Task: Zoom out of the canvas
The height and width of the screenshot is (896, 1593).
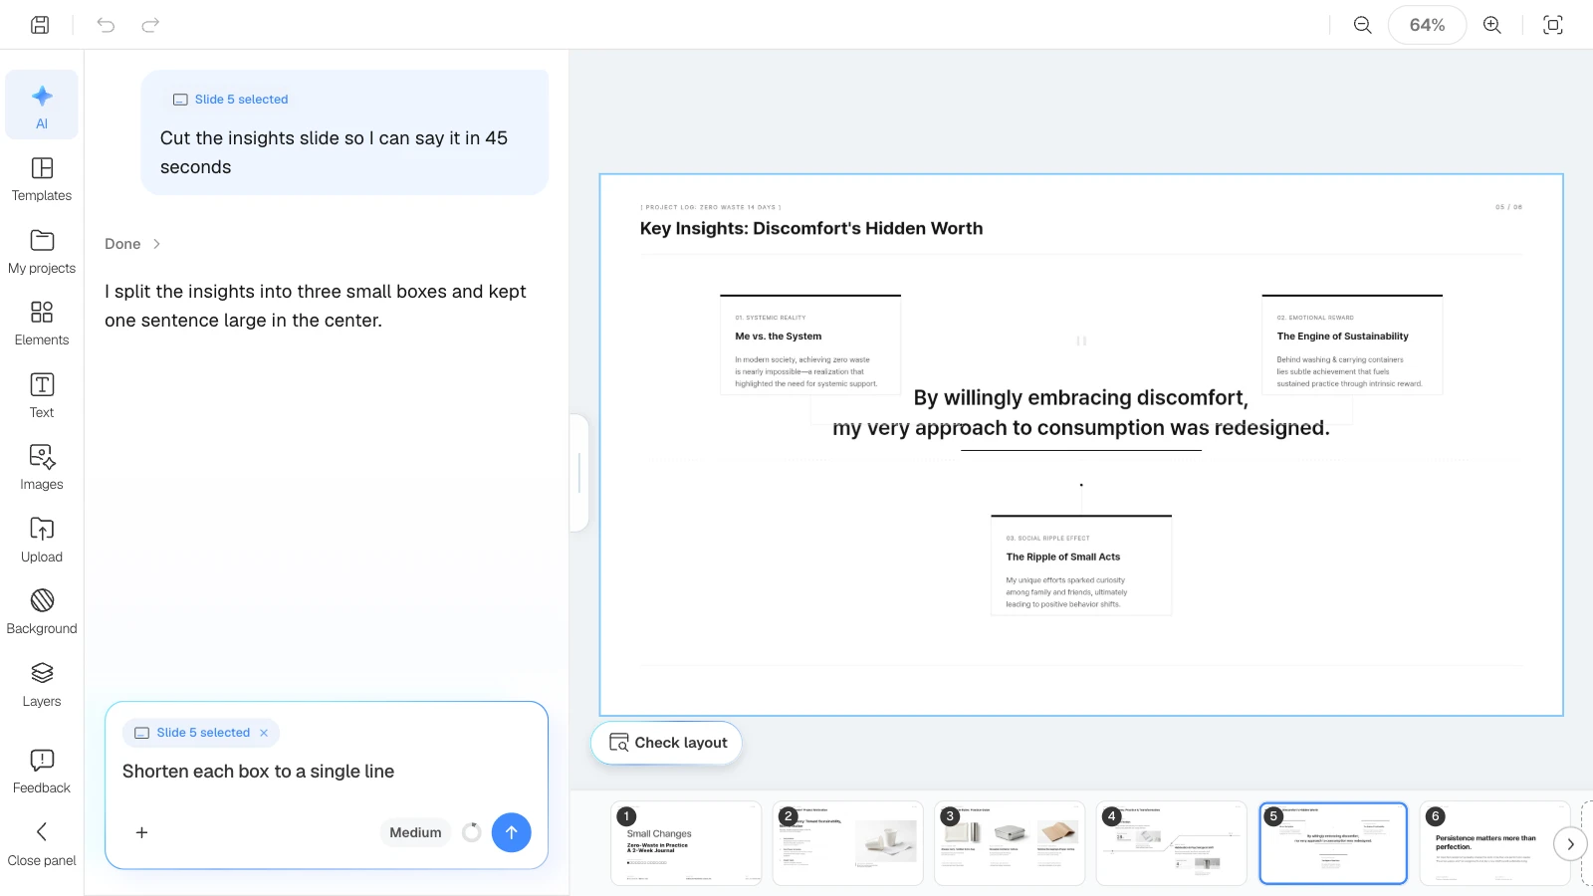Action: point(1362,25)
